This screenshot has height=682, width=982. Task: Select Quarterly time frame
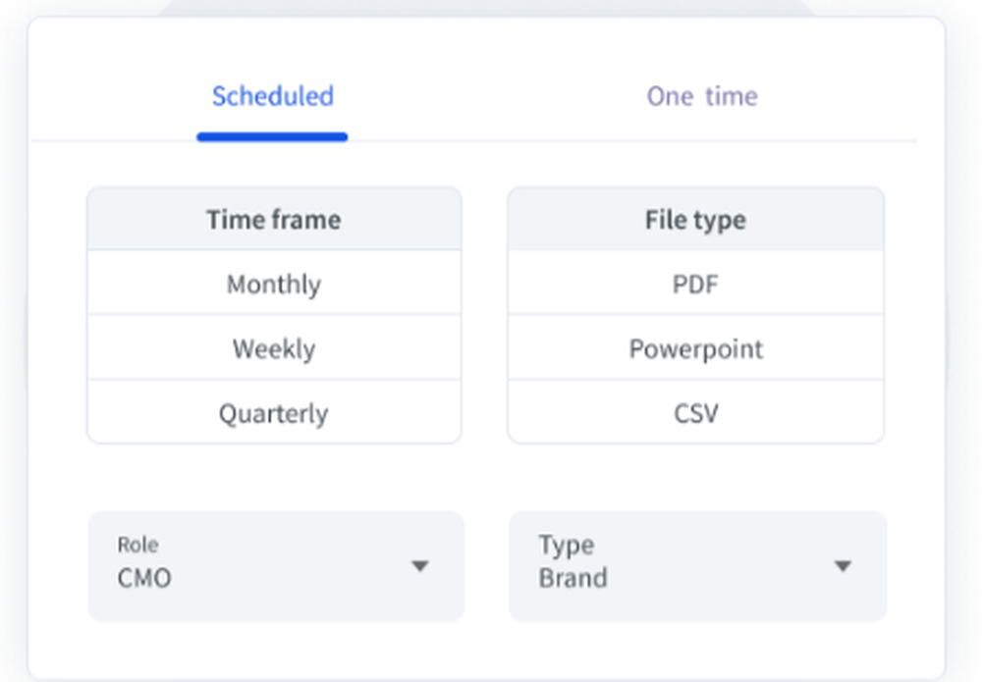tap(273, 413)
